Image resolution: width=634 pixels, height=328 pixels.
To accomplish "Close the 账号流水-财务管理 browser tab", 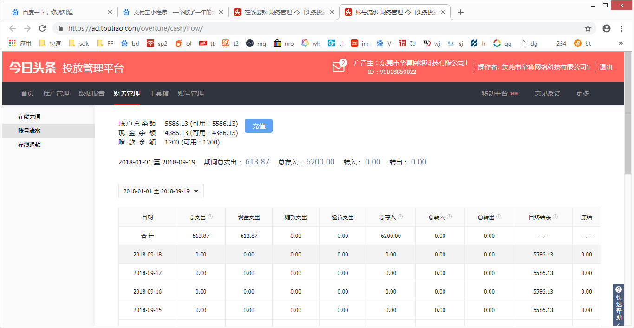I will point(444,13).
